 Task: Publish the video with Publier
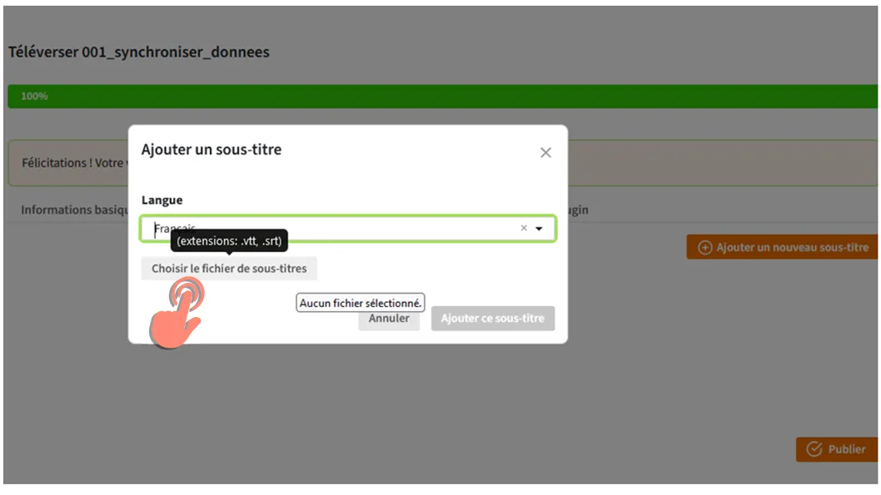[x=837, y=449]
